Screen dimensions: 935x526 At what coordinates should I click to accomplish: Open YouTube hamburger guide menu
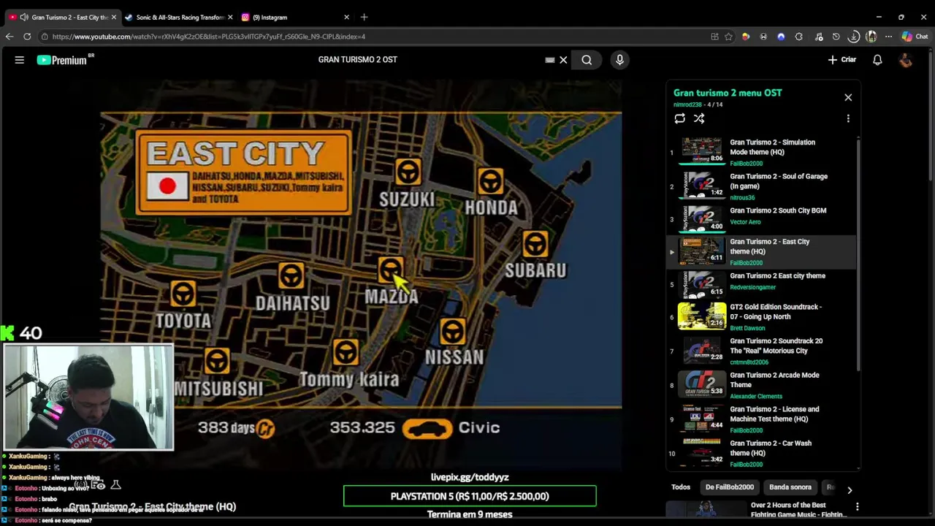(20, 60)
